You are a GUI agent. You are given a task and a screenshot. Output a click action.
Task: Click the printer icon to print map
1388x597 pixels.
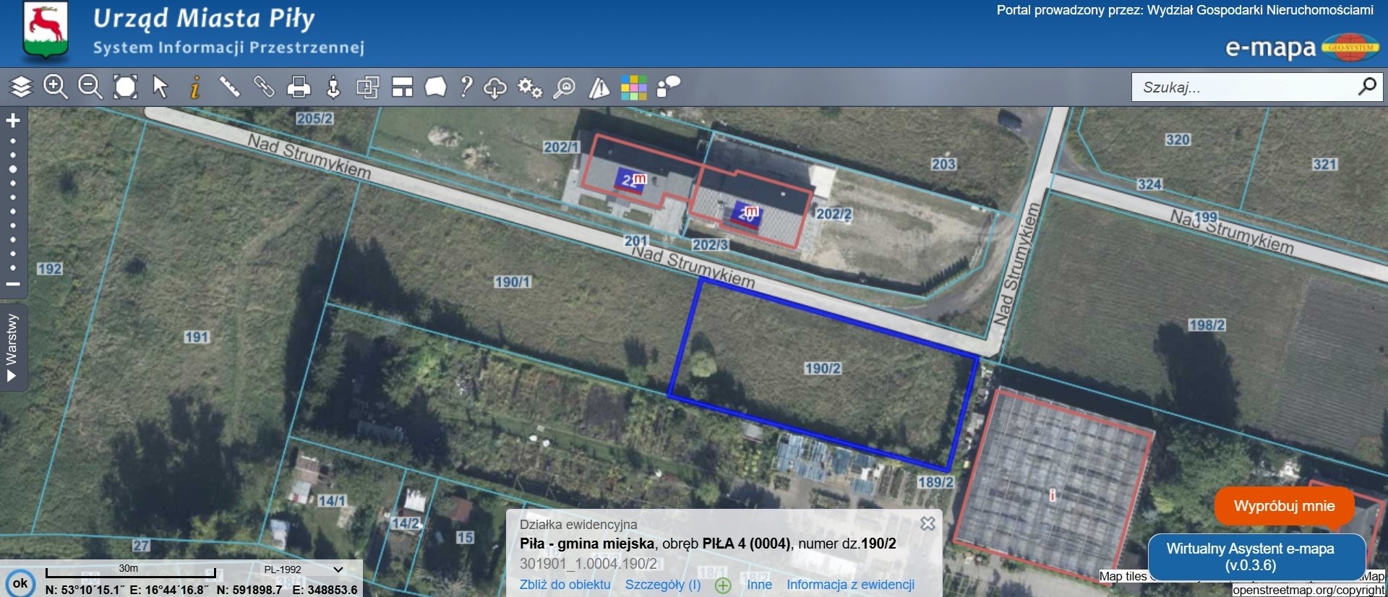[x=299, y=87]
